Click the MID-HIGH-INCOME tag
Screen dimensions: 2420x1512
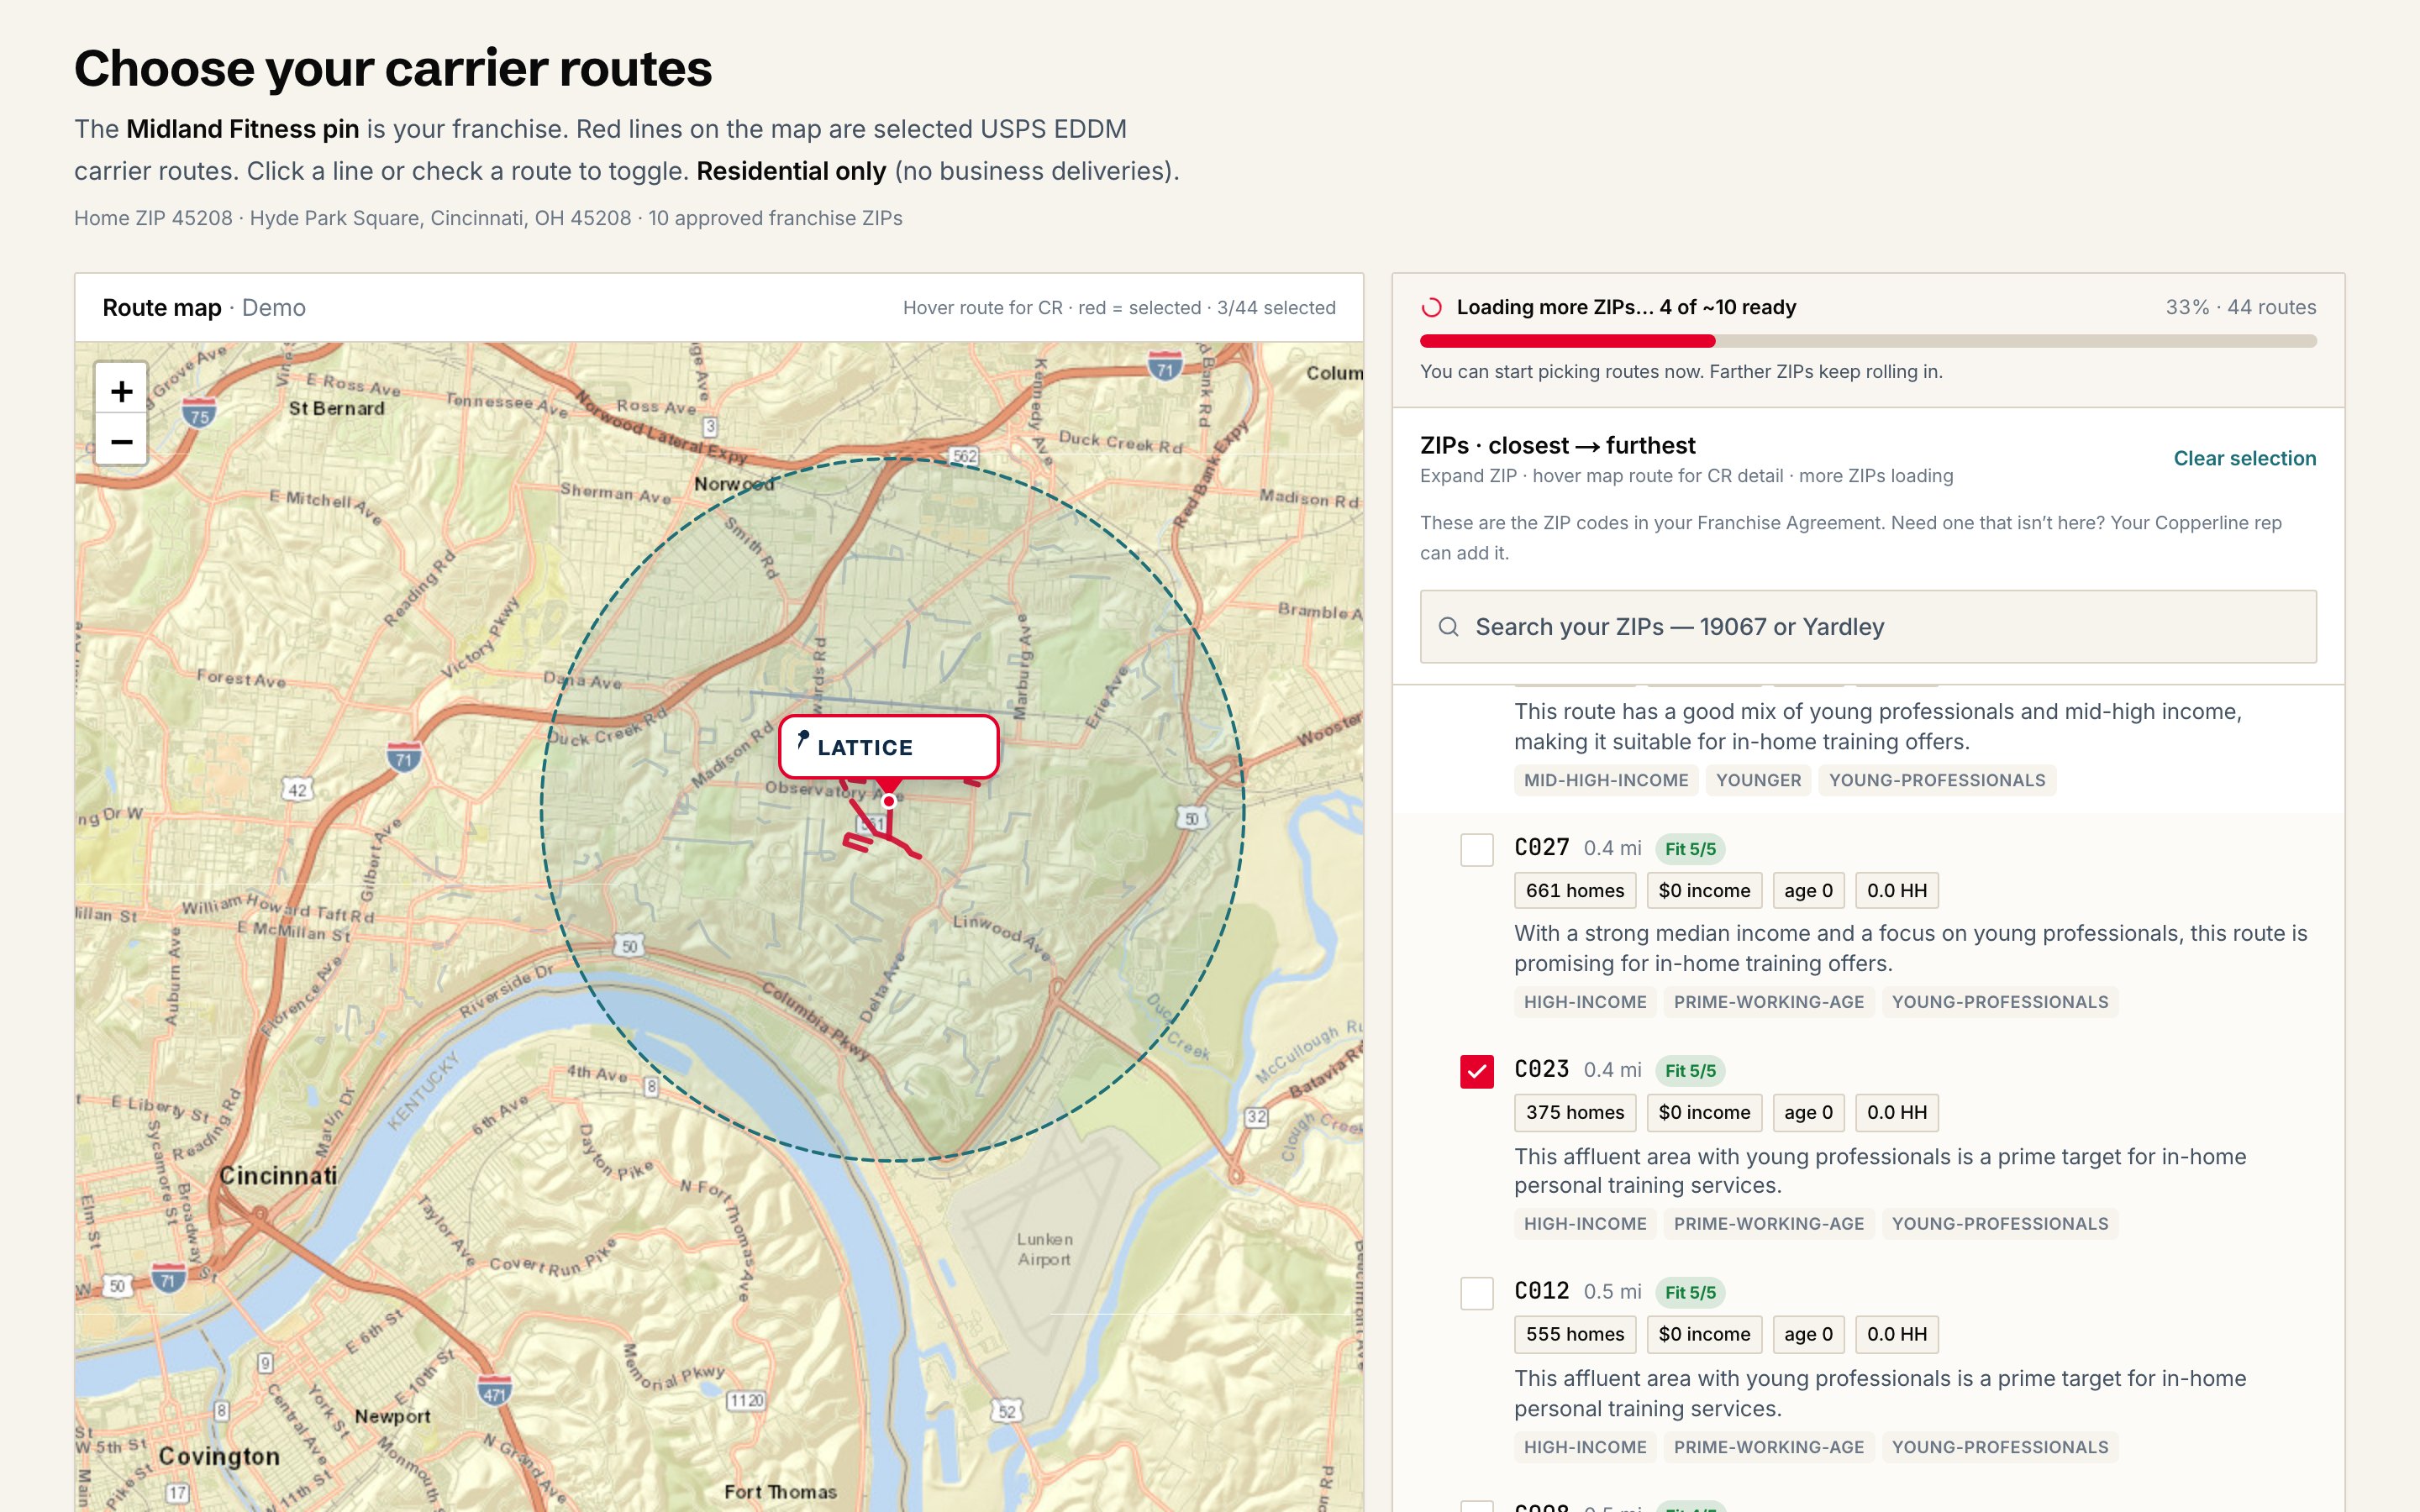(x=1605, y=780)
